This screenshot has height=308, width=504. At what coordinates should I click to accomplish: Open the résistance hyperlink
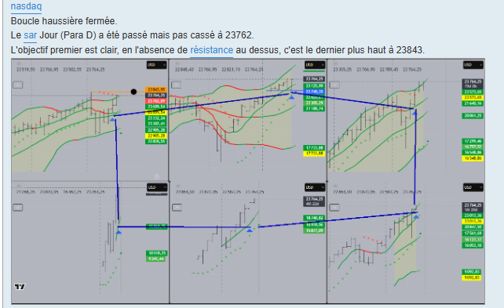coord(211,50)
